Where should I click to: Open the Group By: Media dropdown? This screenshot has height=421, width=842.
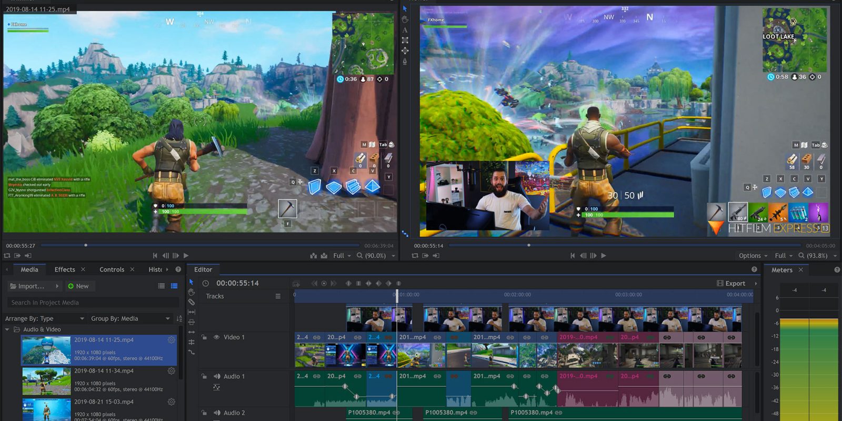pos(131,318)
